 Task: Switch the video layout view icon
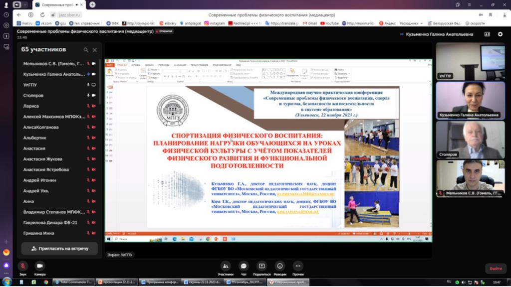(487, 34)
